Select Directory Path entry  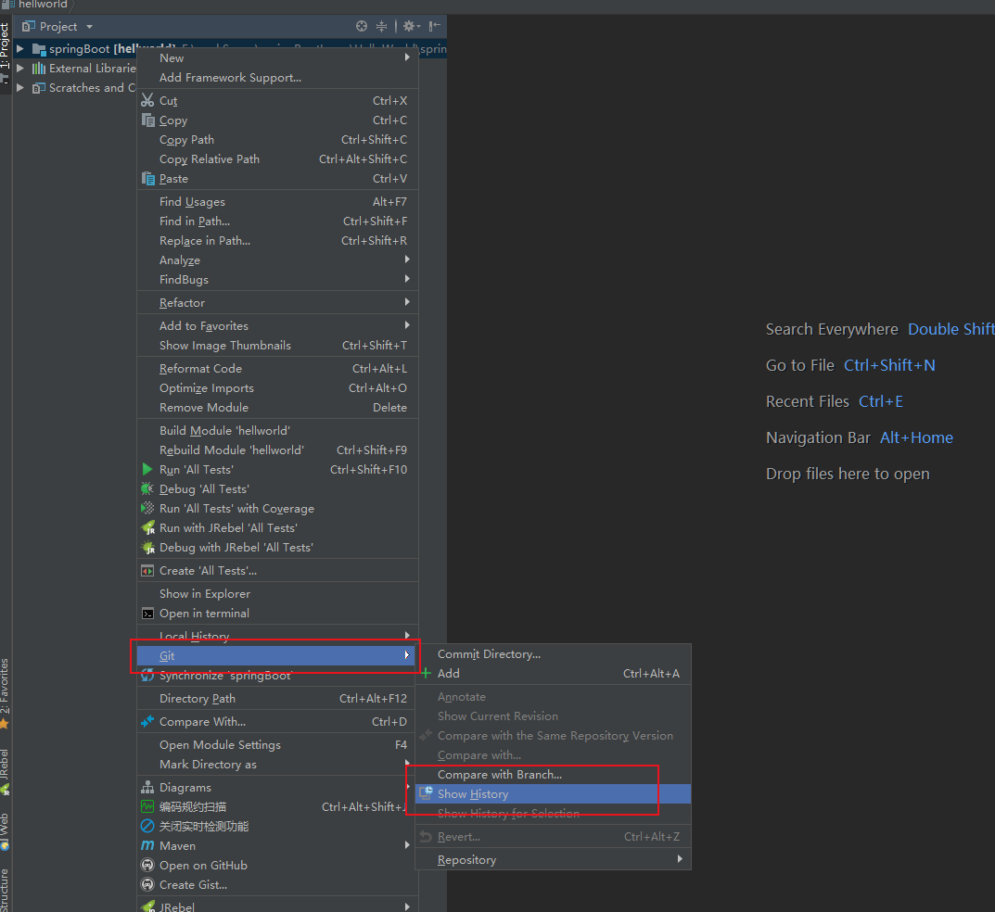(x=277, y=698)
